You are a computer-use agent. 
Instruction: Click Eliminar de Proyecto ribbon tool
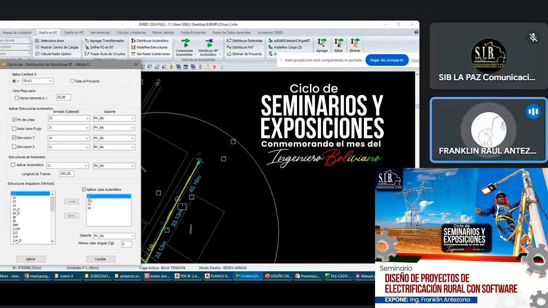point(244,54)
